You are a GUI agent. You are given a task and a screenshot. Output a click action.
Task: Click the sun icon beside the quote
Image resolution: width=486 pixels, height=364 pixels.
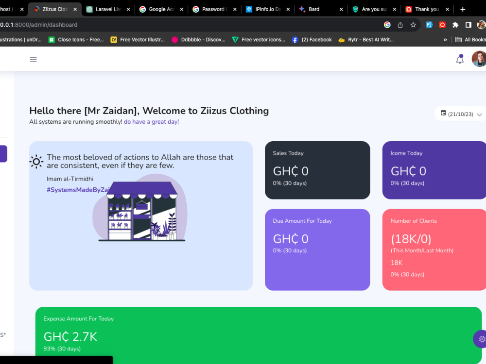coord(36,162)
